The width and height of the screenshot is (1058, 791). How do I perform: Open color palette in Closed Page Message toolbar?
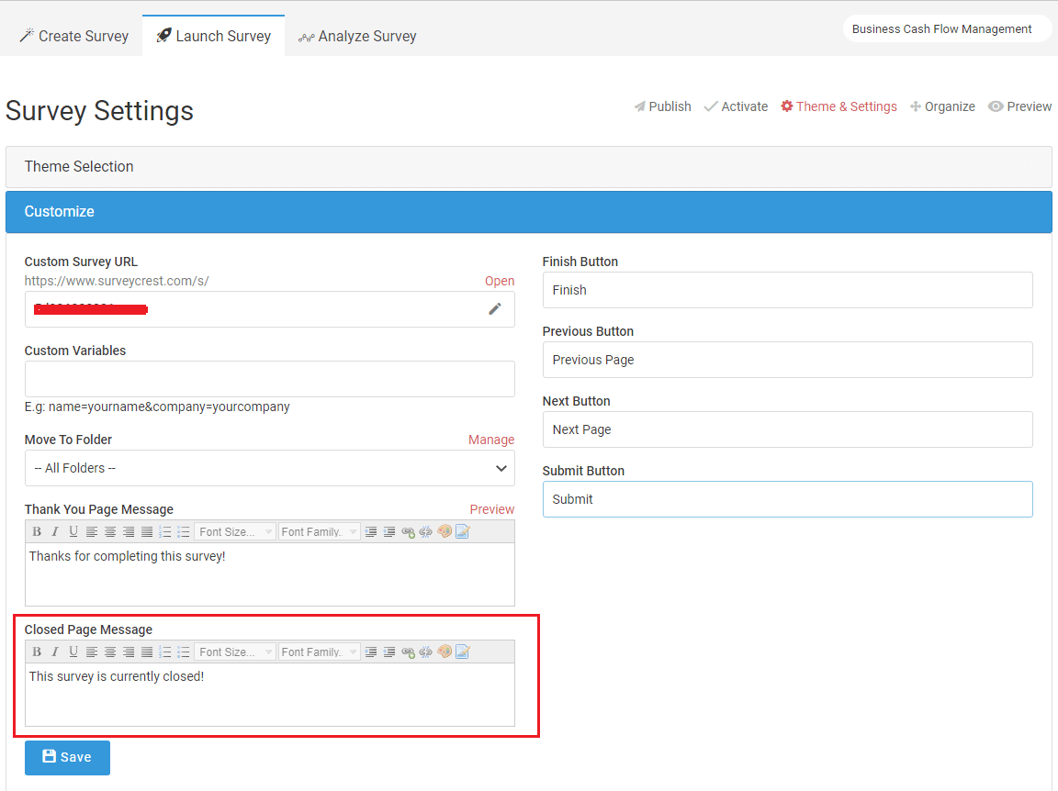click(x=444, y=652)
